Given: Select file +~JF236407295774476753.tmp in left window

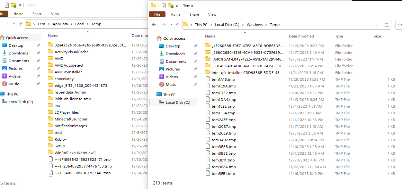Looking at the screenshot, I should (83, 166).
